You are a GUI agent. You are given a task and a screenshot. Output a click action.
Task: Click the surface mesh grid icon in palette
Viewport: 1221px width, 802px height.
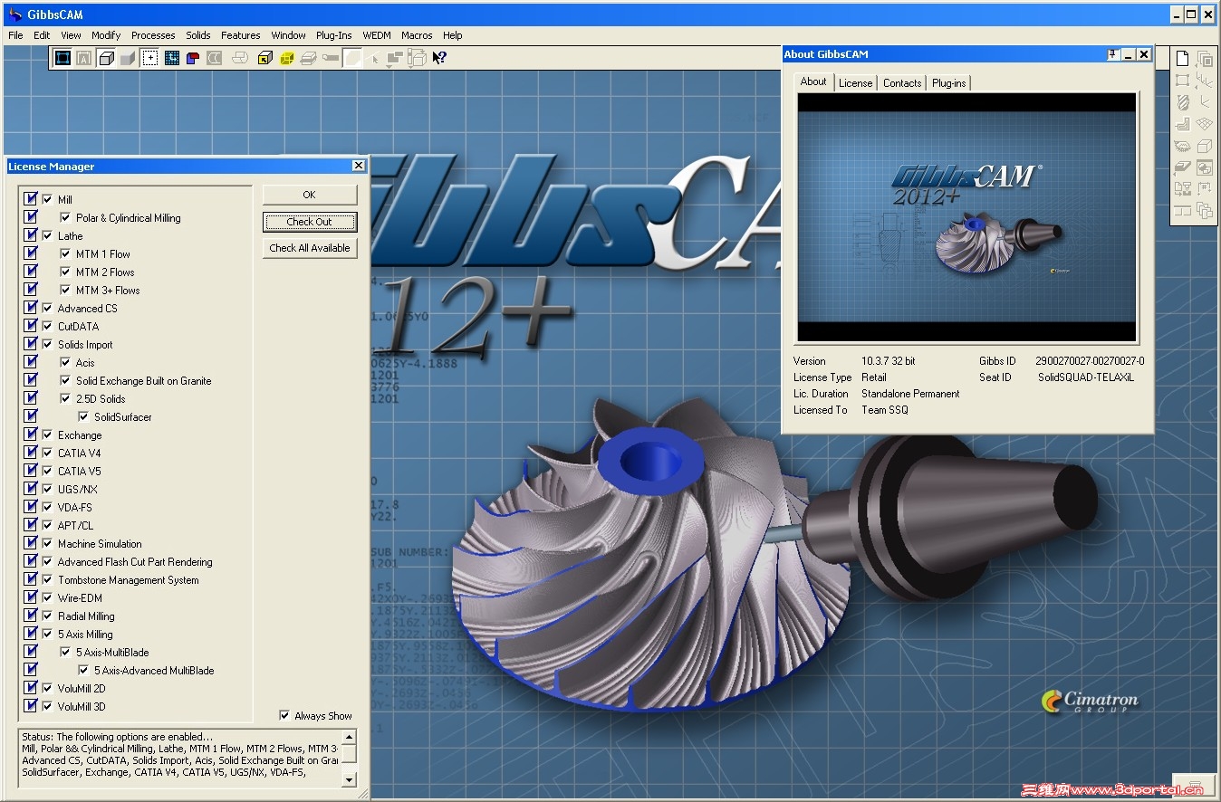[1205, 123]
